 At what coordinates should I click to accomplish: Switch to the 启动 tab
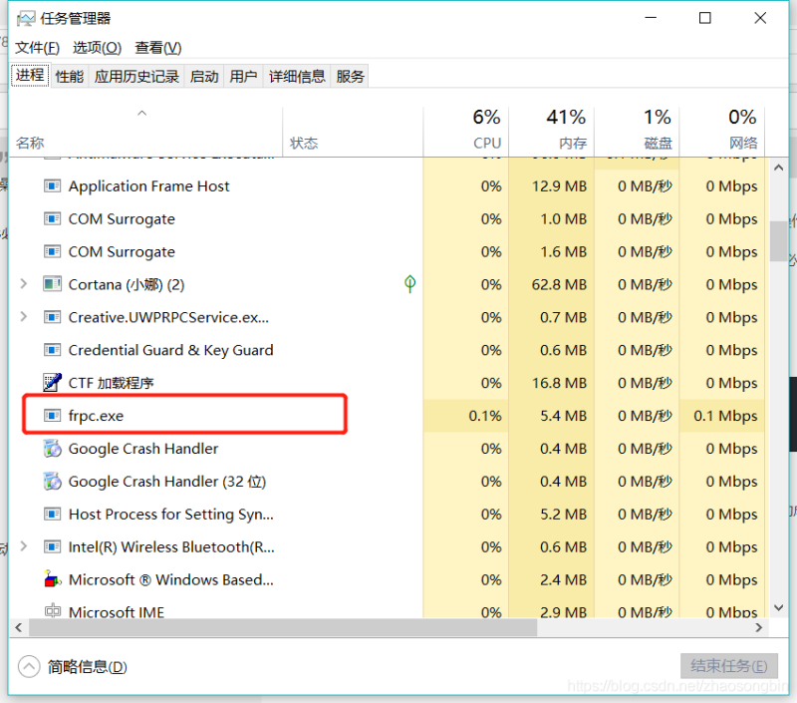pos(204,77)
